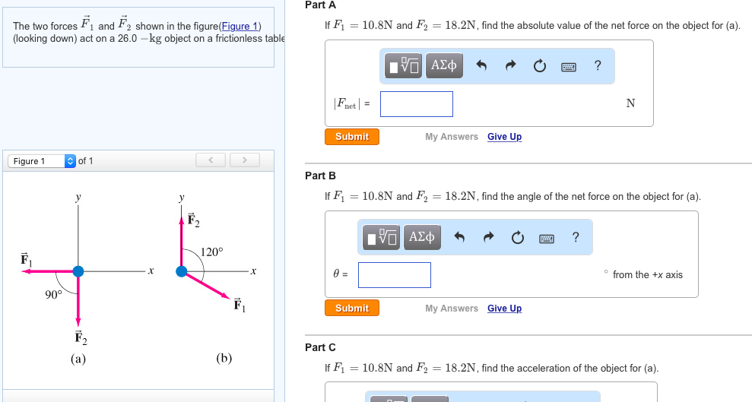Click the redo arrow in Part A toolbar
The height and width of the screenshot is (402, 752).
511,65
